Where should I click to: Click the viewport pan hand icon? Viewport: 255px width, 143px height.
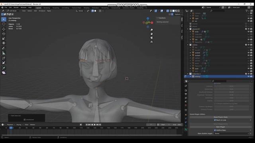[151, 34]
